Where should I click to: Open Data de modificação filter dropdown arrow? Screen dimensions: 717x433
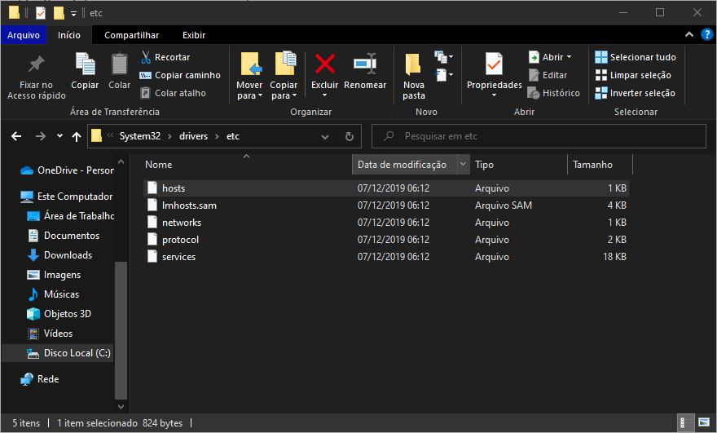pyautogui.click(x=463, y=165)
